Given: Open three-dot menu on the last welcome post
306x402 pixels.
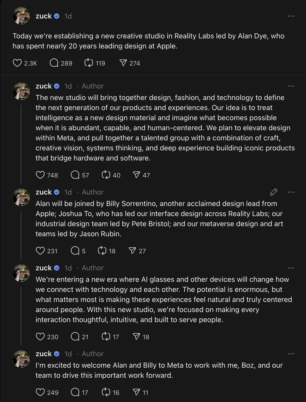Looking at the screenshot, I should pos(291,354).
